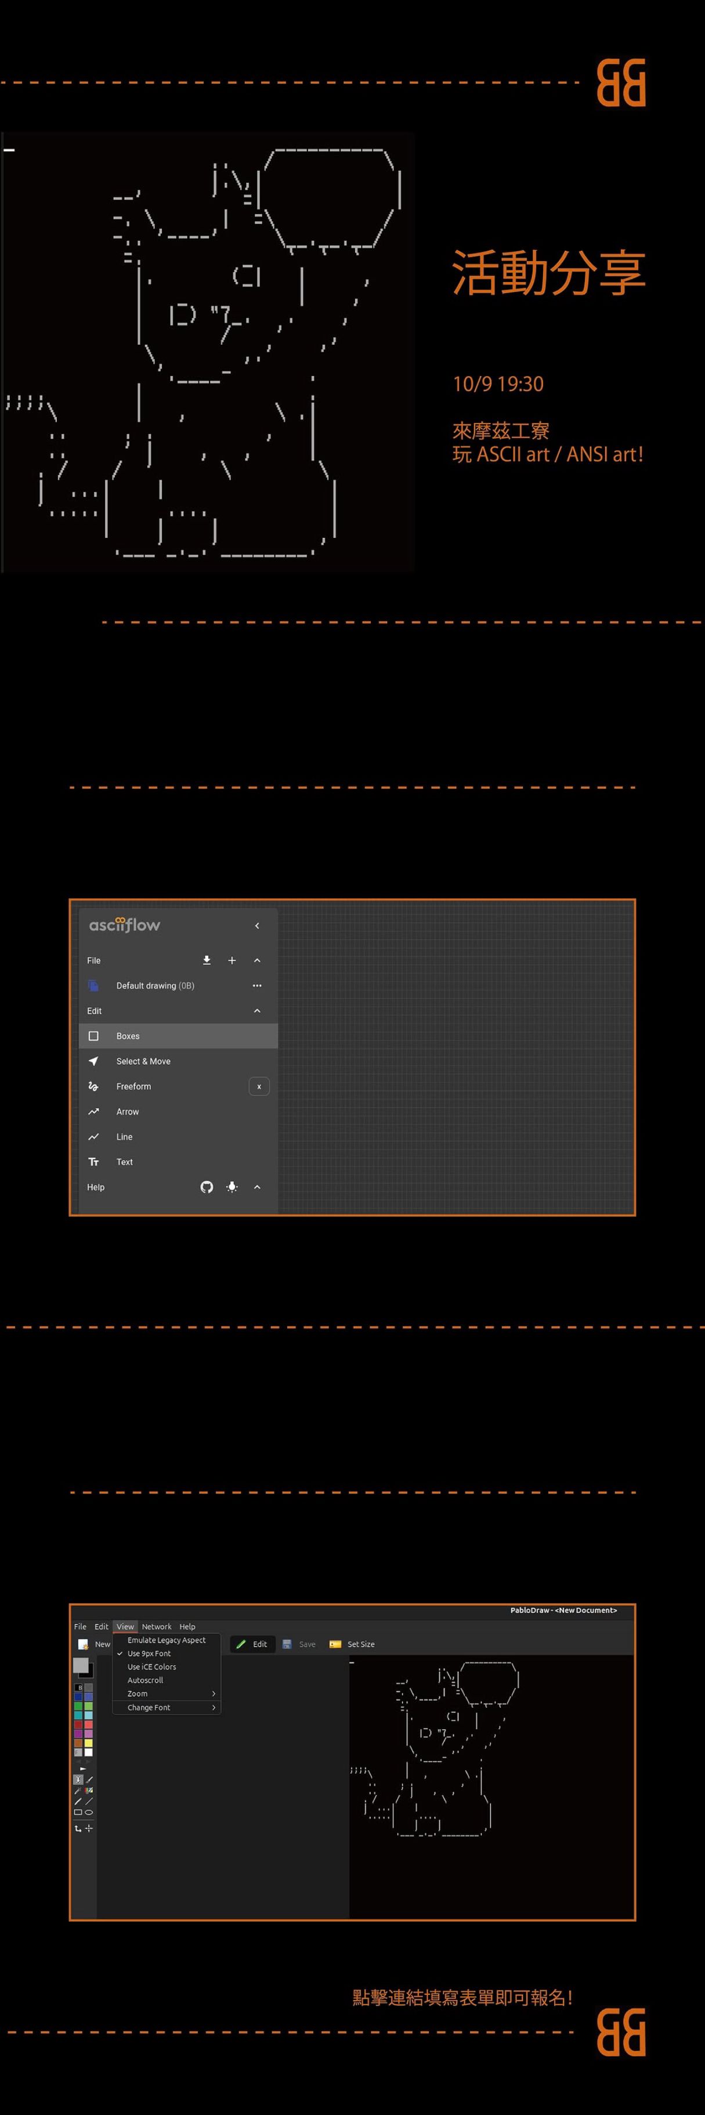The image size is (705, 2115).
Task: Open the GitHub icon in Help row
Action: (x=207, y=1187)
